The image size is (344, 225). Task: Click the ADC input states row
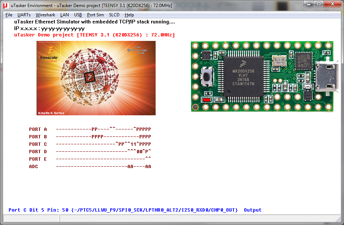[x=103, y=167]
